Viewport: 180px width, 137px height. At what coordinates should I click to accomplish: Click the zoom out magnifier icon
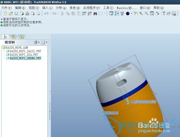147,13
